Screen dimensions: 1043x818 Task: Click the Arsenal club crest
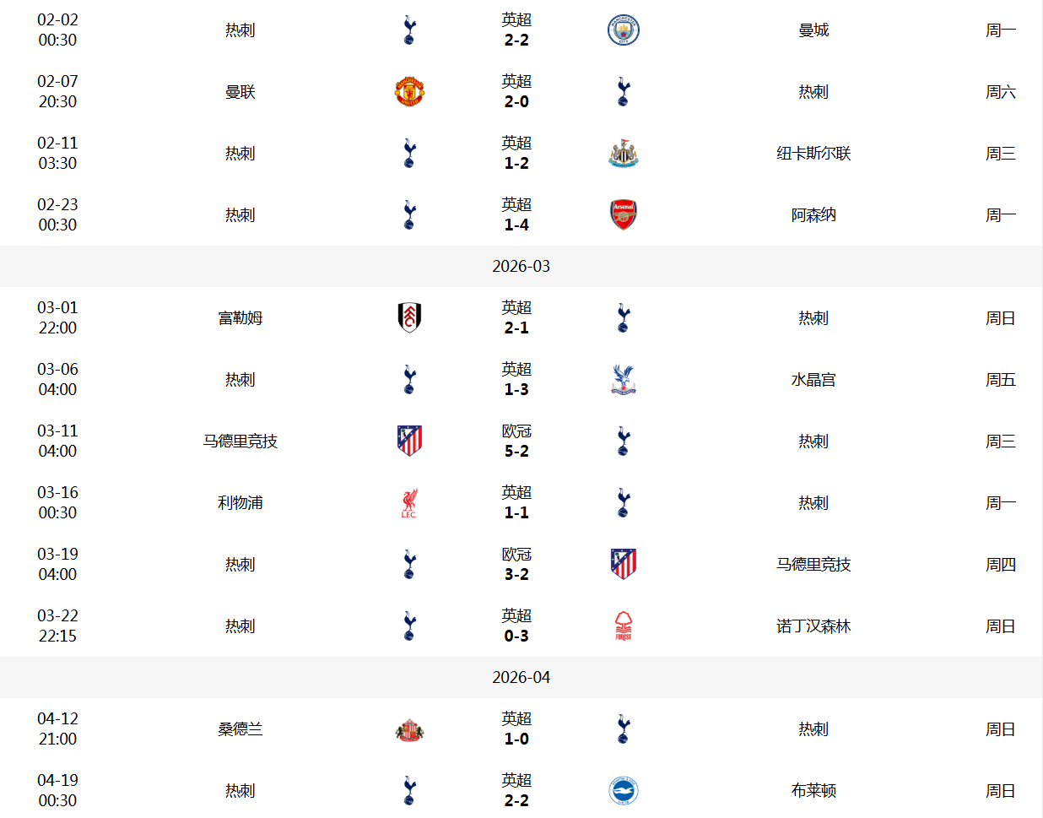[623, 215]
